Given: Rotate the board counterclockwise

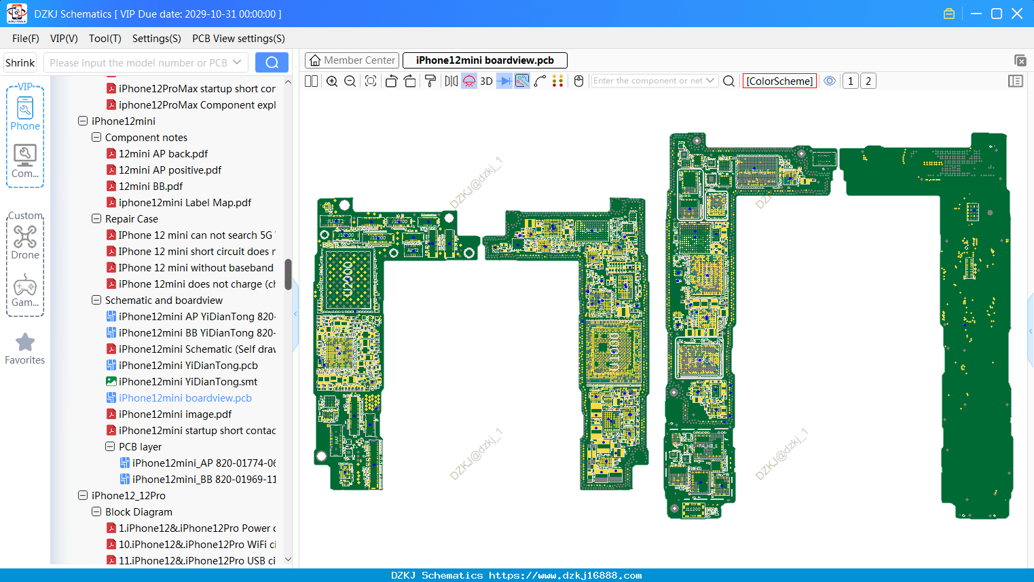Looking at the screenshot, I should (391, 81).
